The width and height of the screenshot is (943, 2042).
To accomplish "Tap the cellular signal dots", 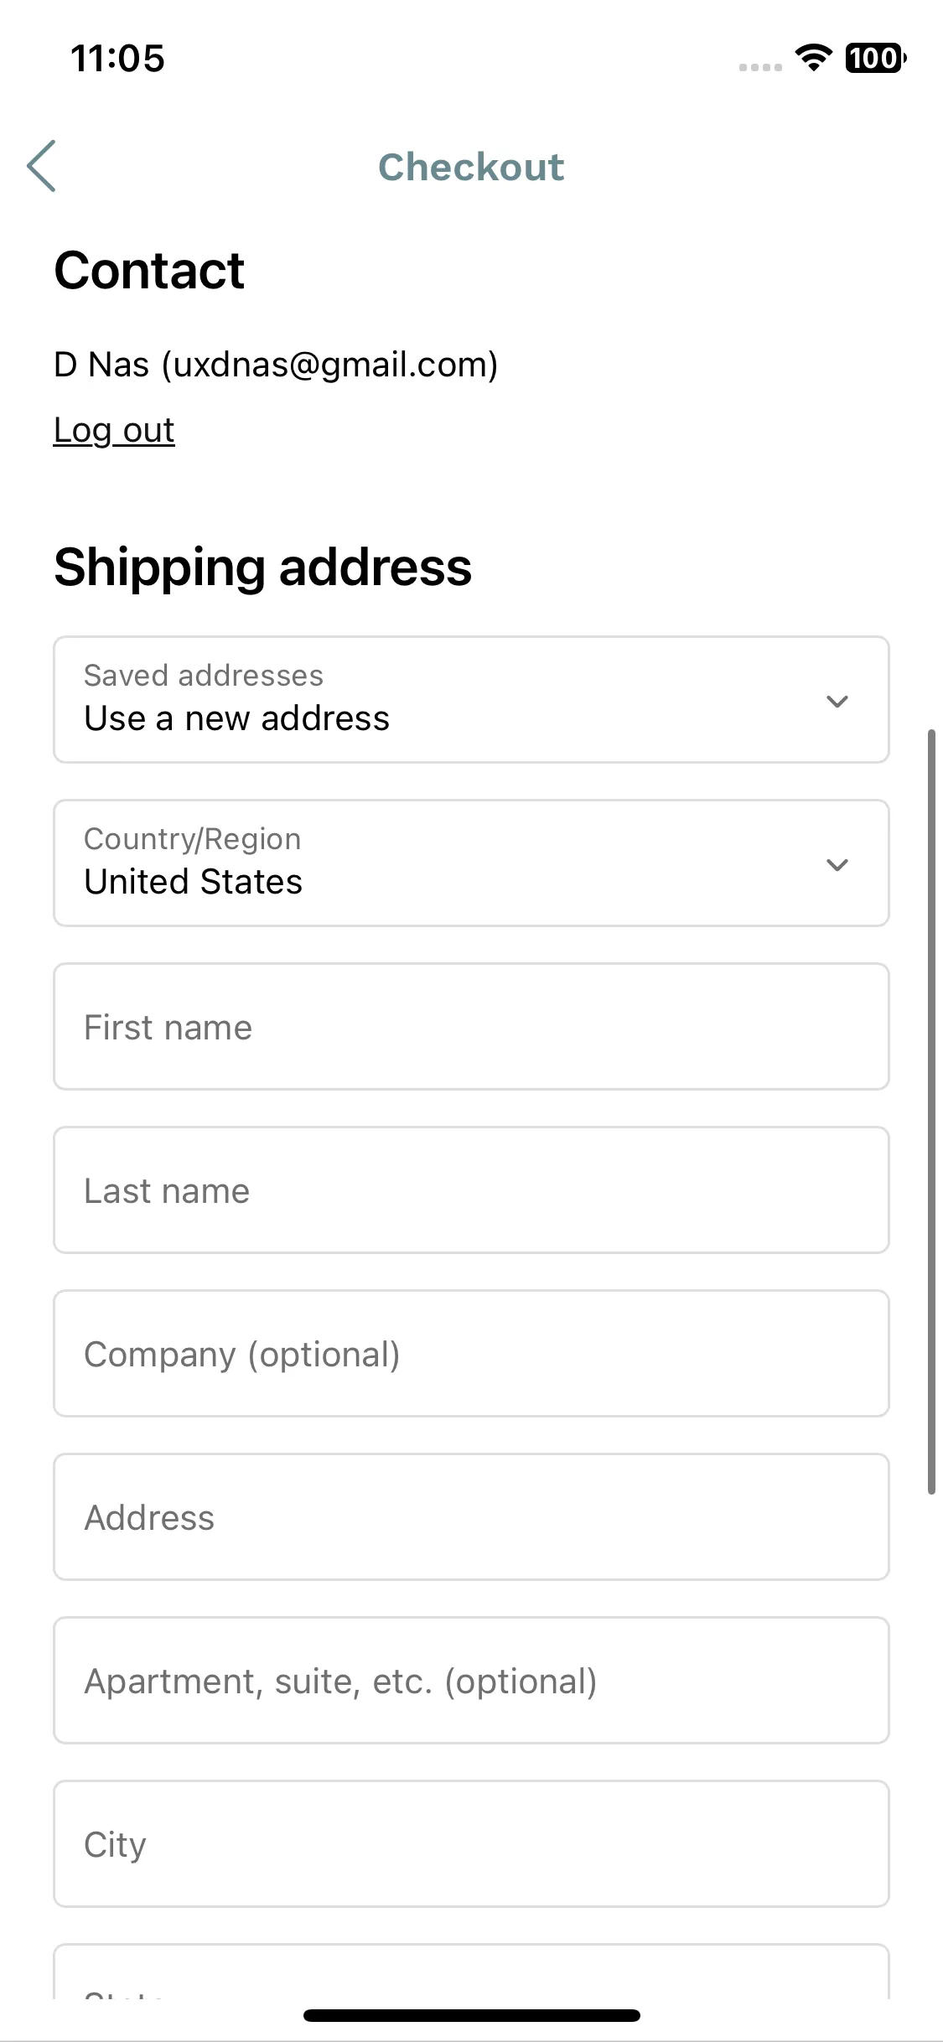I will click(x=760, y=67).
